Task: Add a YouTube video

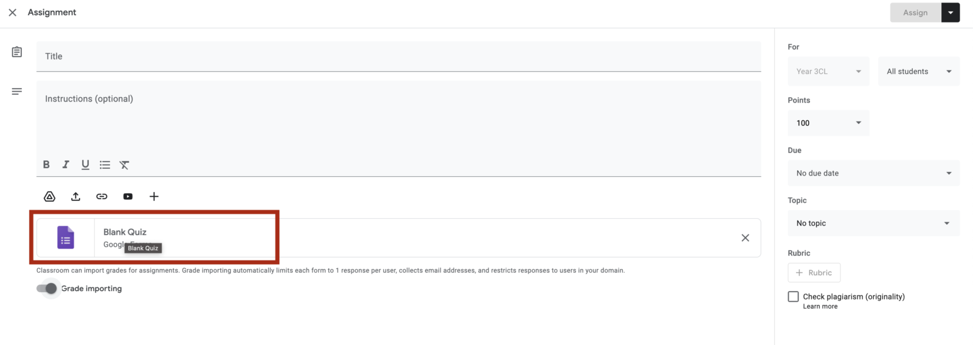Action: (128, 196)
